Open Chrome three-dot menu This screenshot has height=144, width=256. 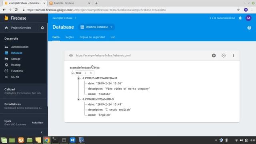(x=252, y=10)
